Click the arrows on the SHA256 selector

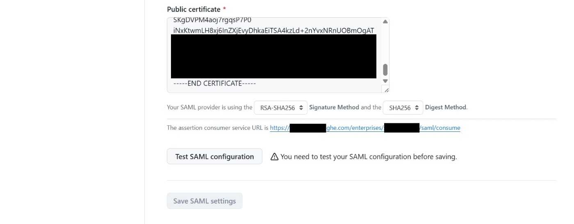(x=417, y=108)
